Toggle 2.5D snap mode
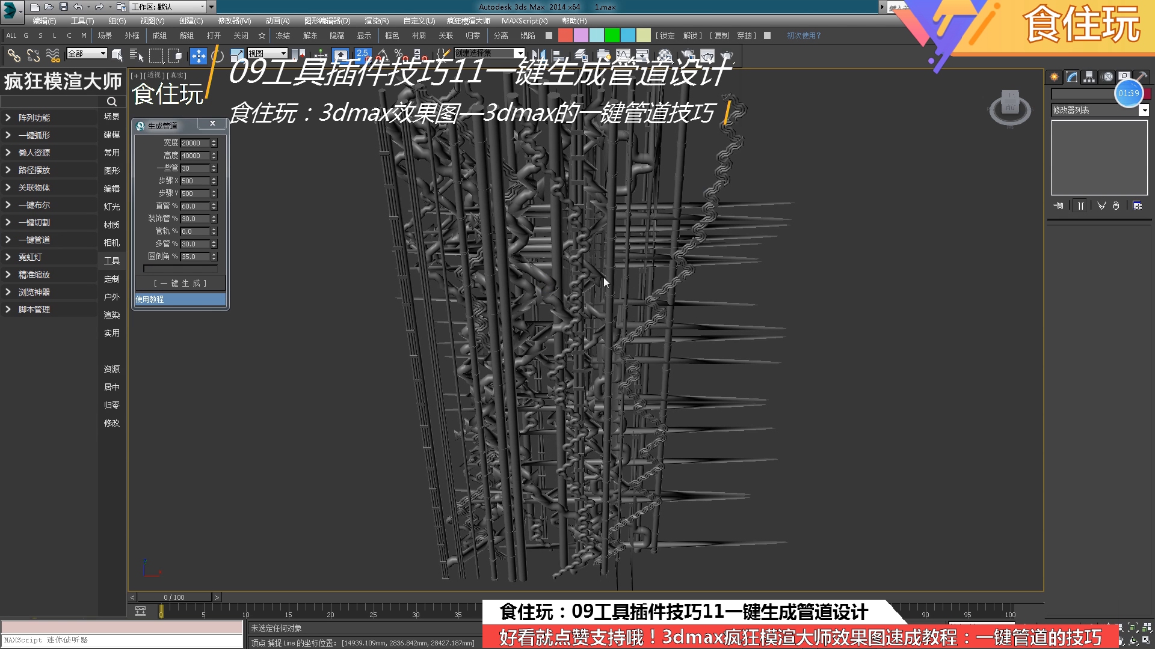This screenshot has width=1155, height=649. pyautogui.click(x=363, y=54)
